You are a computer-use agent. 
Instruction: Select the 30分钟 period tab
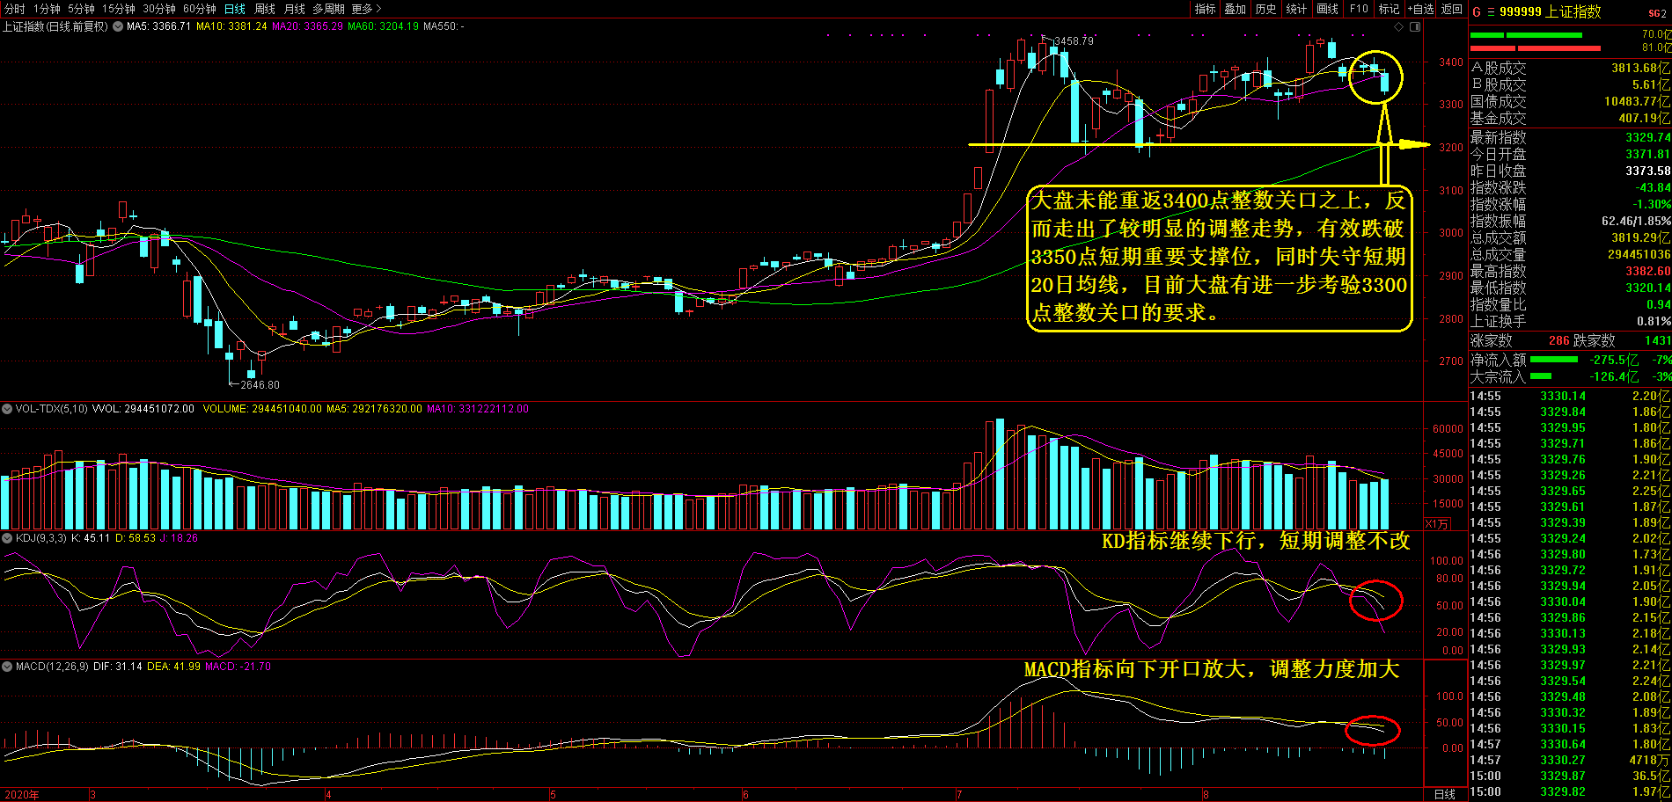tap(159, 9)
